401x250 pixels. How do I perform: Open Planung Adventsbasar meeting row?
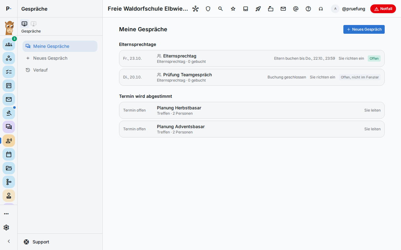pos(252,129)
